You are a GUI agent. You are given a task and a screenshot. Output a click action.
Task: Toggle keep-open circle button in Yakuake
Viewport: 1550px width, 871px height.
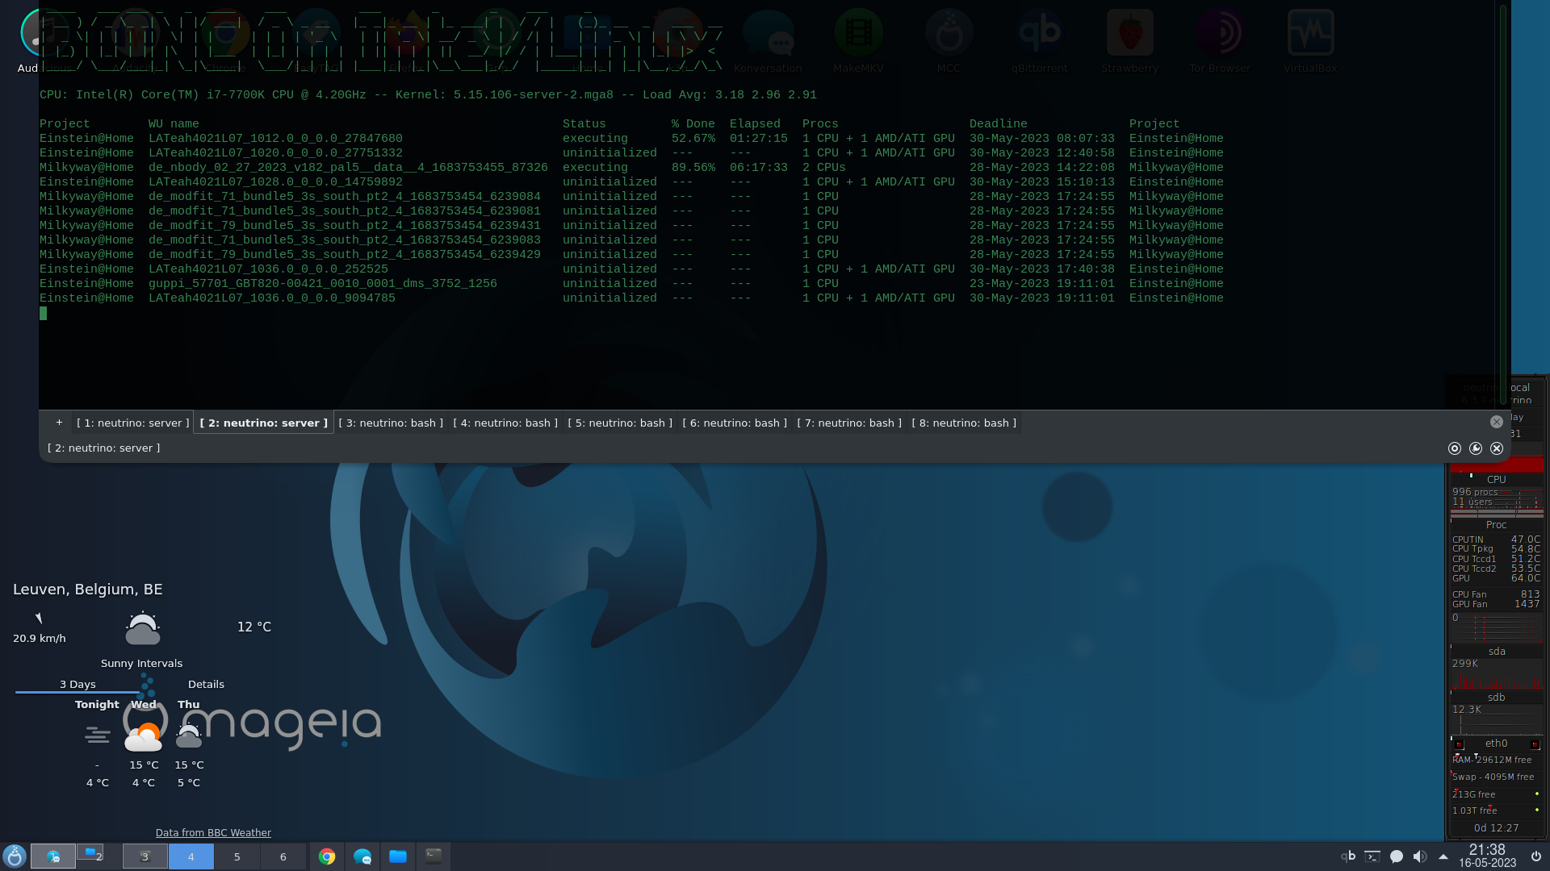pos(1455,448)
